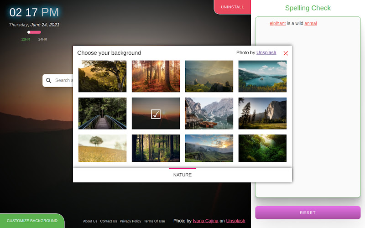Open the CUSTOMIZE BACKGROUND button

coord(32,221)
